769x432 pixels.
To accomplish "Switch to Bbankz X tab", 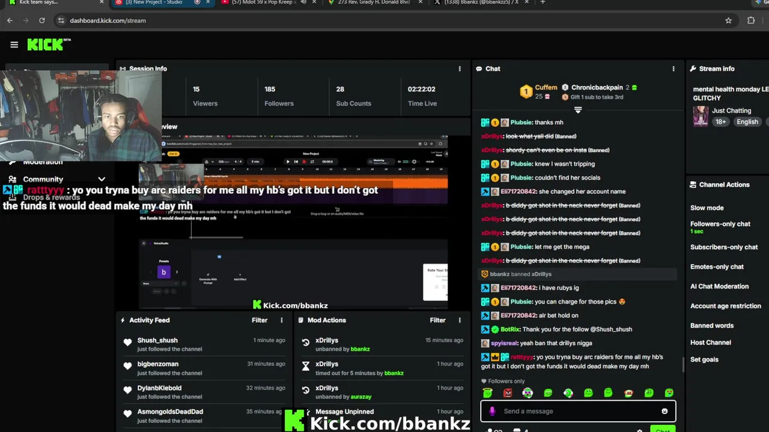I will coord(481,2).
